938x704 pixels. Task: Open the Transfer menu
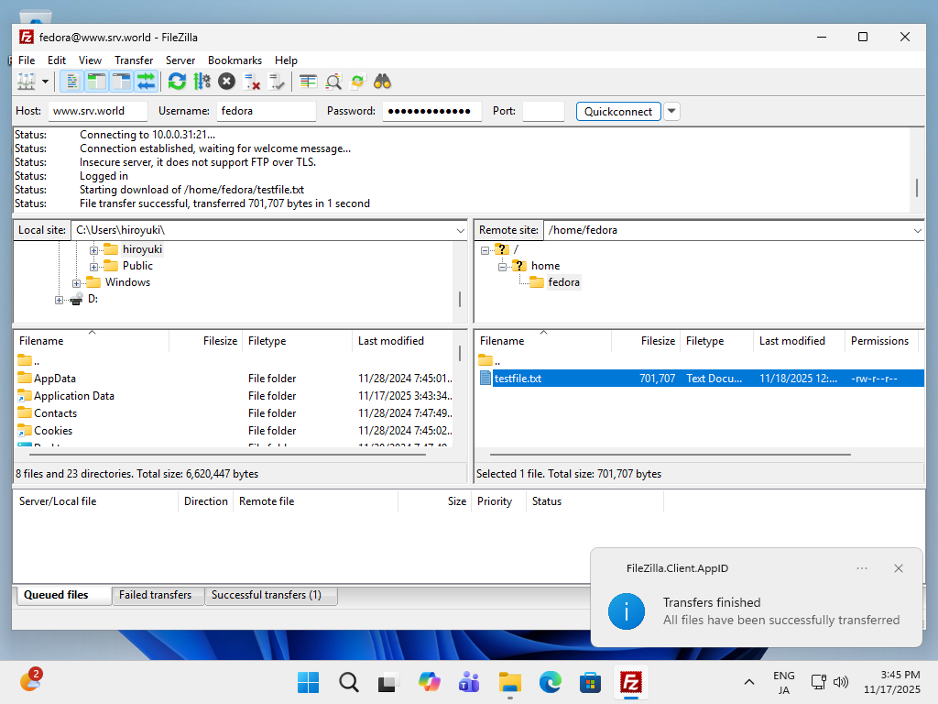[134, 60]
